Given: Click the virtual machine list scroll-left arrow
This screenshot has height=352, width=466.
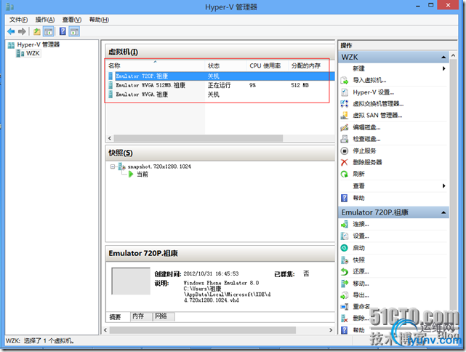Looking at the screenshot, I should tap(110, 138).
